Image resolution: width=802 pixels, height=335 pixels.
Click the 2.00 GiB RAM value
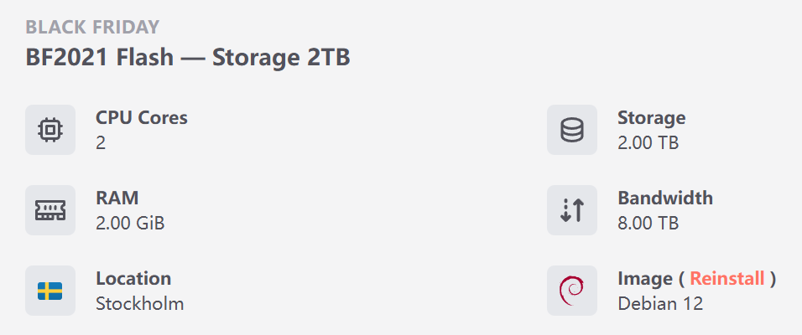130,223
